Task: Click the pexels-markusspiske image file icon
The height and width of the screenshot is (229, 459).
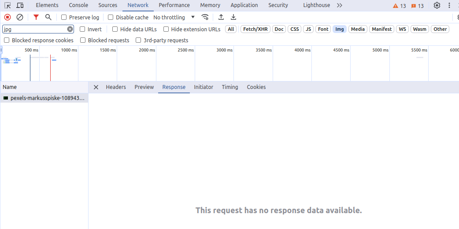Action: (6, 98)
